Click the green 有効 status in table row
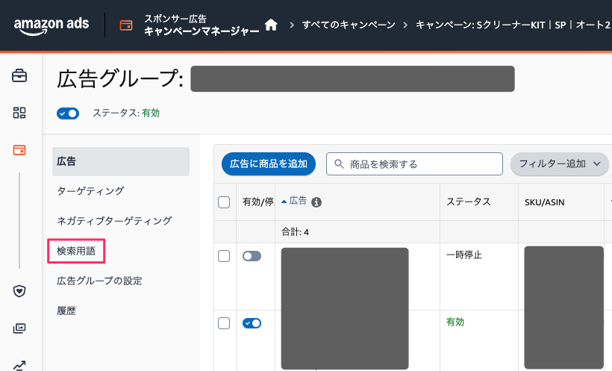 click(x=455, y=322)
